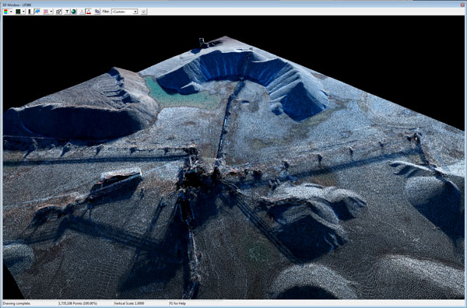Toggle the blue image overlay toolbar icon
The image size is (467, 308).
click(x=37, y=12)
